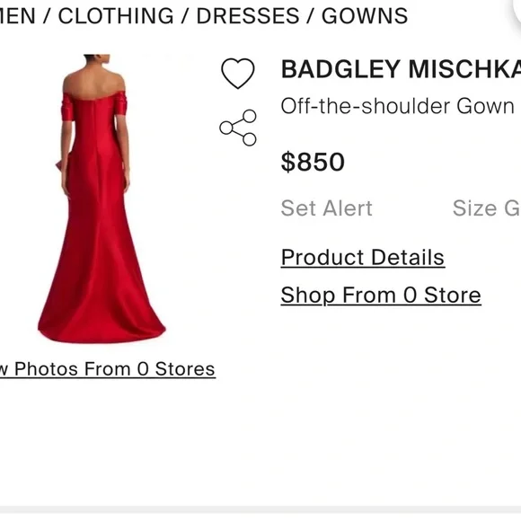Open the Shop From 0 Store link
The width and height of the screenshot is (521, 521).
coord(381,295)
